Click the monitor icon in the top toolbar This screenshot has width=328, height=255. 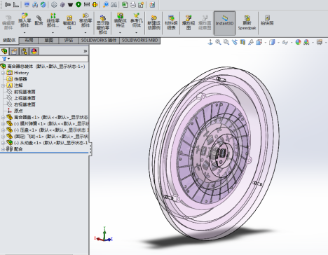pyautogui.click(x=27, y=5)
